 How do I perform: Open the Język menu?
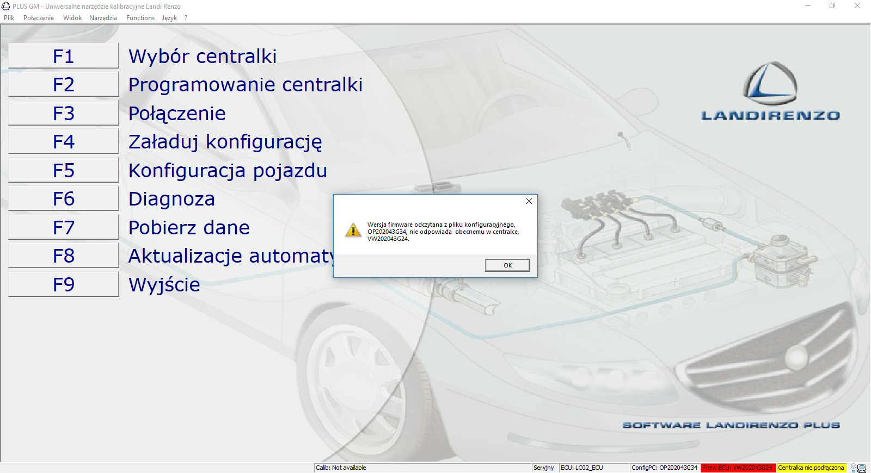tap(169, 18)
